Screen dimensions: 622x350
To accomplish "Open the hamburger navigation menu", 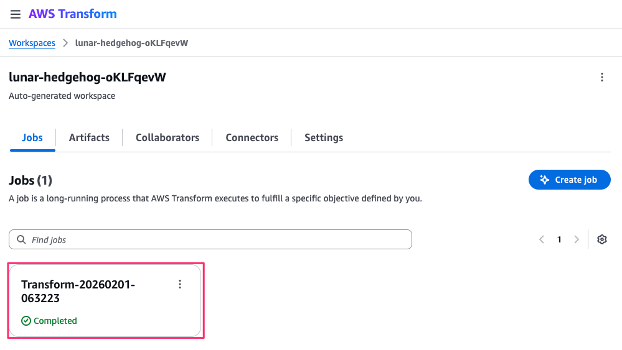I will coord(16,14).
